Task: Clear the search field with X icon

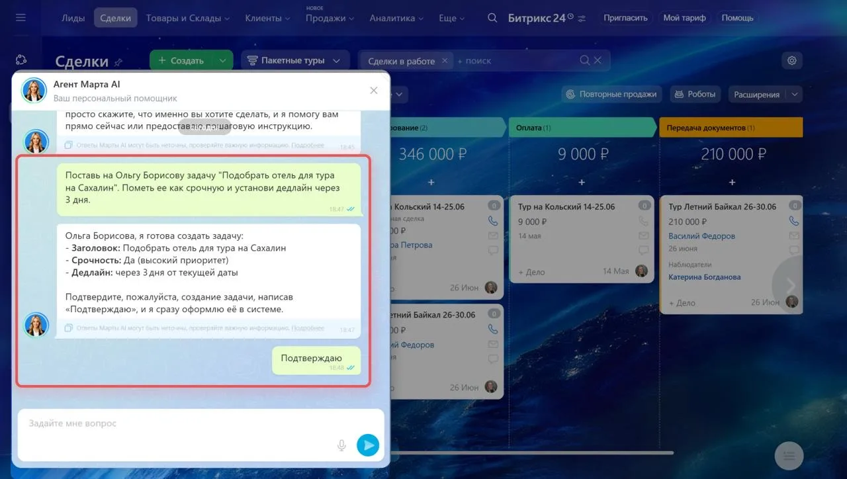Action: (598, 60)
